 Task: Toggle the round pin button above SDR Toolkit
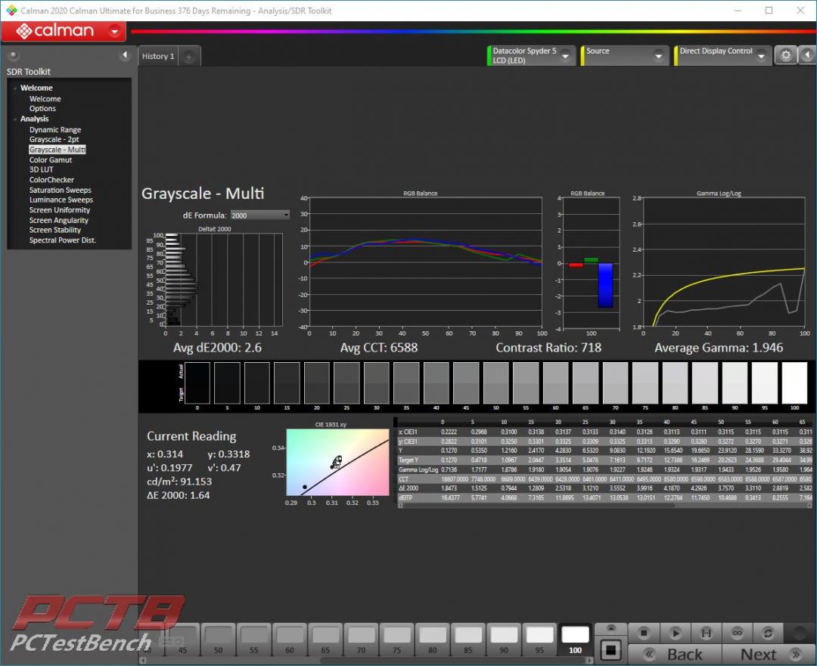[x=14, y=56]
